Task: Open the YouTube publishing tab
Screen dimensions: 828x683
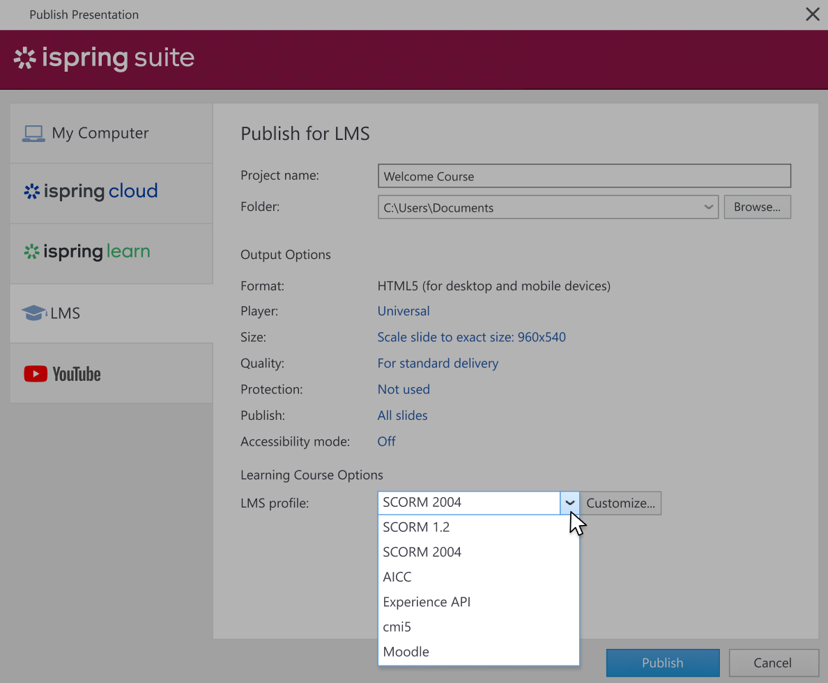Action: (112, 373)
